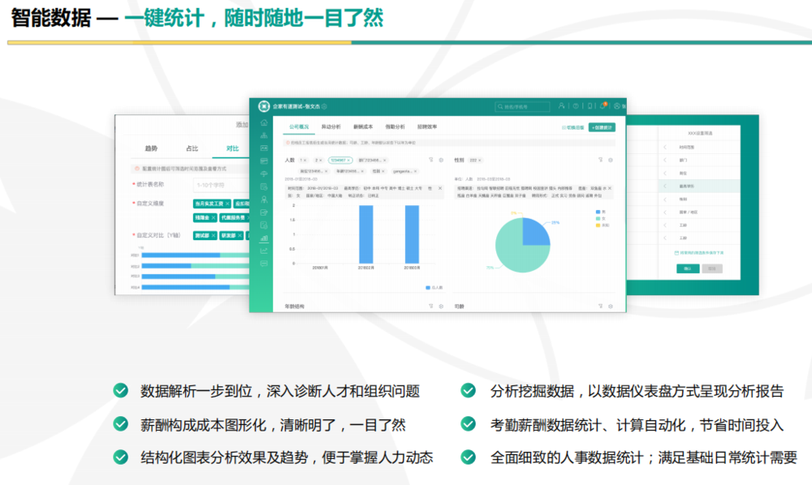Click the filter icon in 人数 panel

click(431, 160)
